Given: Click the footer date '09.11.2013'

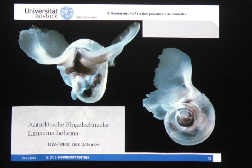Looking at the screenshot, I should pyautogui.click(x=29, y=158).
